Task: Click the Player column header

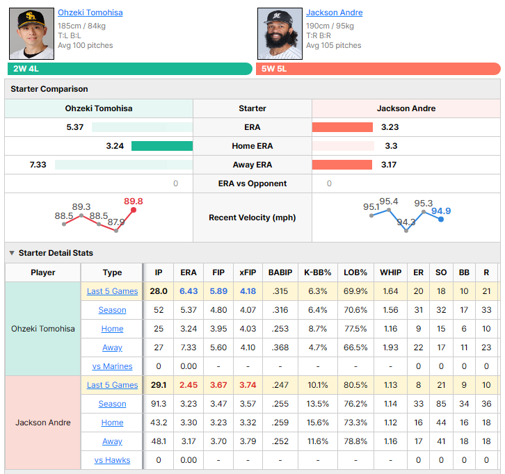Action: click(x=43, y=272)
